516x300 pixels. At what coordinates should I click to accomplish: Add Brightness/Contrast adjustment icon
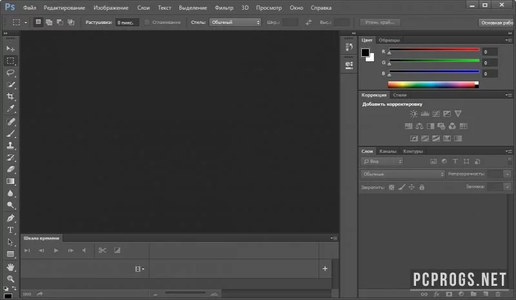point(413,114)
